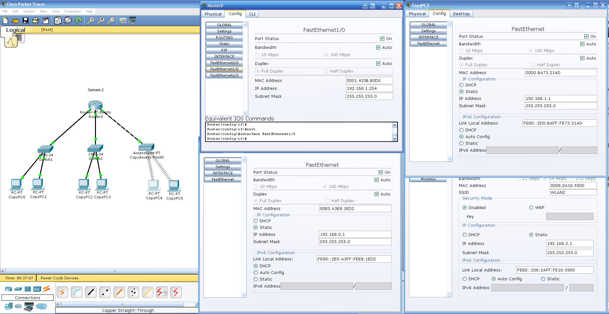This screenshot has width=609, height=314.
Task: Click FastEthernet2/0 in Router0 interface list
Action: click(224, 75)
